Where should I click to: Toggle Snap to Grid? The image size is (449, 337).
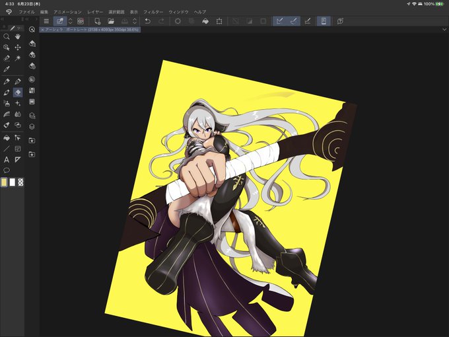[x=307, y=21]
